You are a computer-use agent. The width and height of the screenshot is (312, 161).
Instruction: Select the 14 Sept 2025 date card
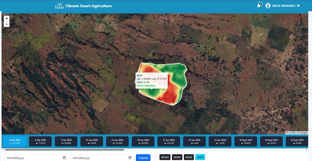pyautogui.click(x=297, y=142)
